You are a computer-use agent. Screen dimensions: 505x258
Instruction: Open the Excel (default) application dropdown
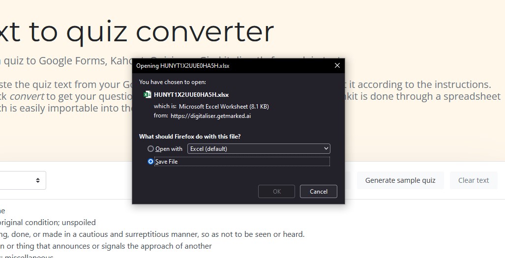coord(259,148)
